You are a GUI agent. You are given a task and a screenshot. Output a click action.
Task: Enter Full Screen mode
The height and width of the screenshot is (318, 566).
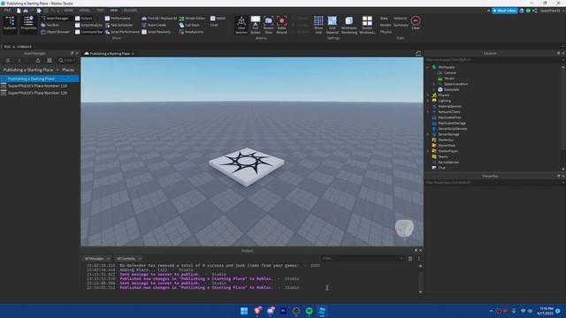256,25
